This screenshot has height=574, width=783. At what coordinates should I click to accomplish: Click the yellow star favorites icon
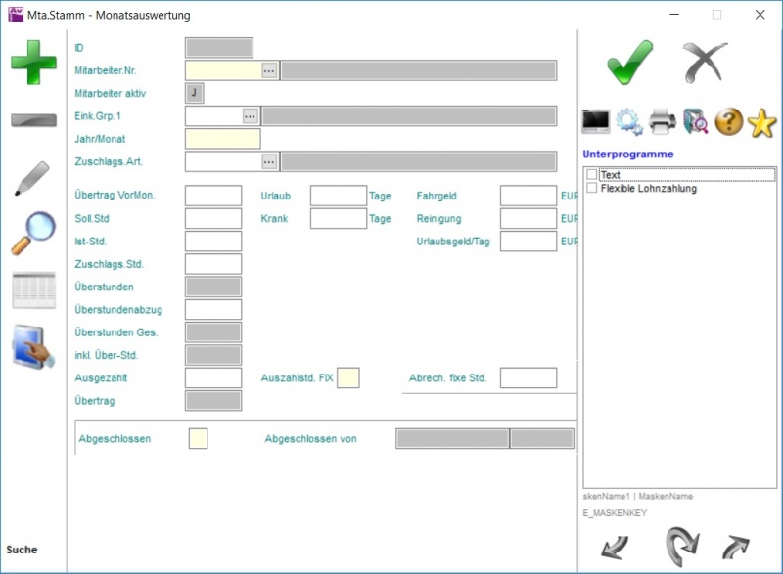pos(761,121)
